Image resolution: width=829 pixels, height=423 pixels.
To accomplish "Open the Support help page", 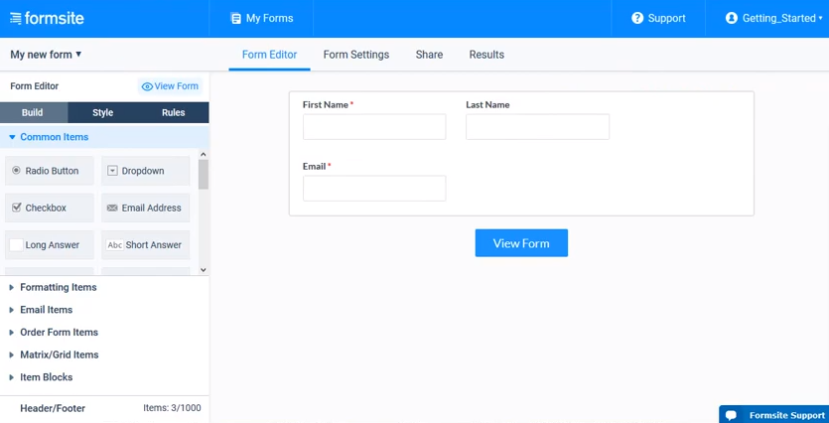I will click(x=658, y=18).
